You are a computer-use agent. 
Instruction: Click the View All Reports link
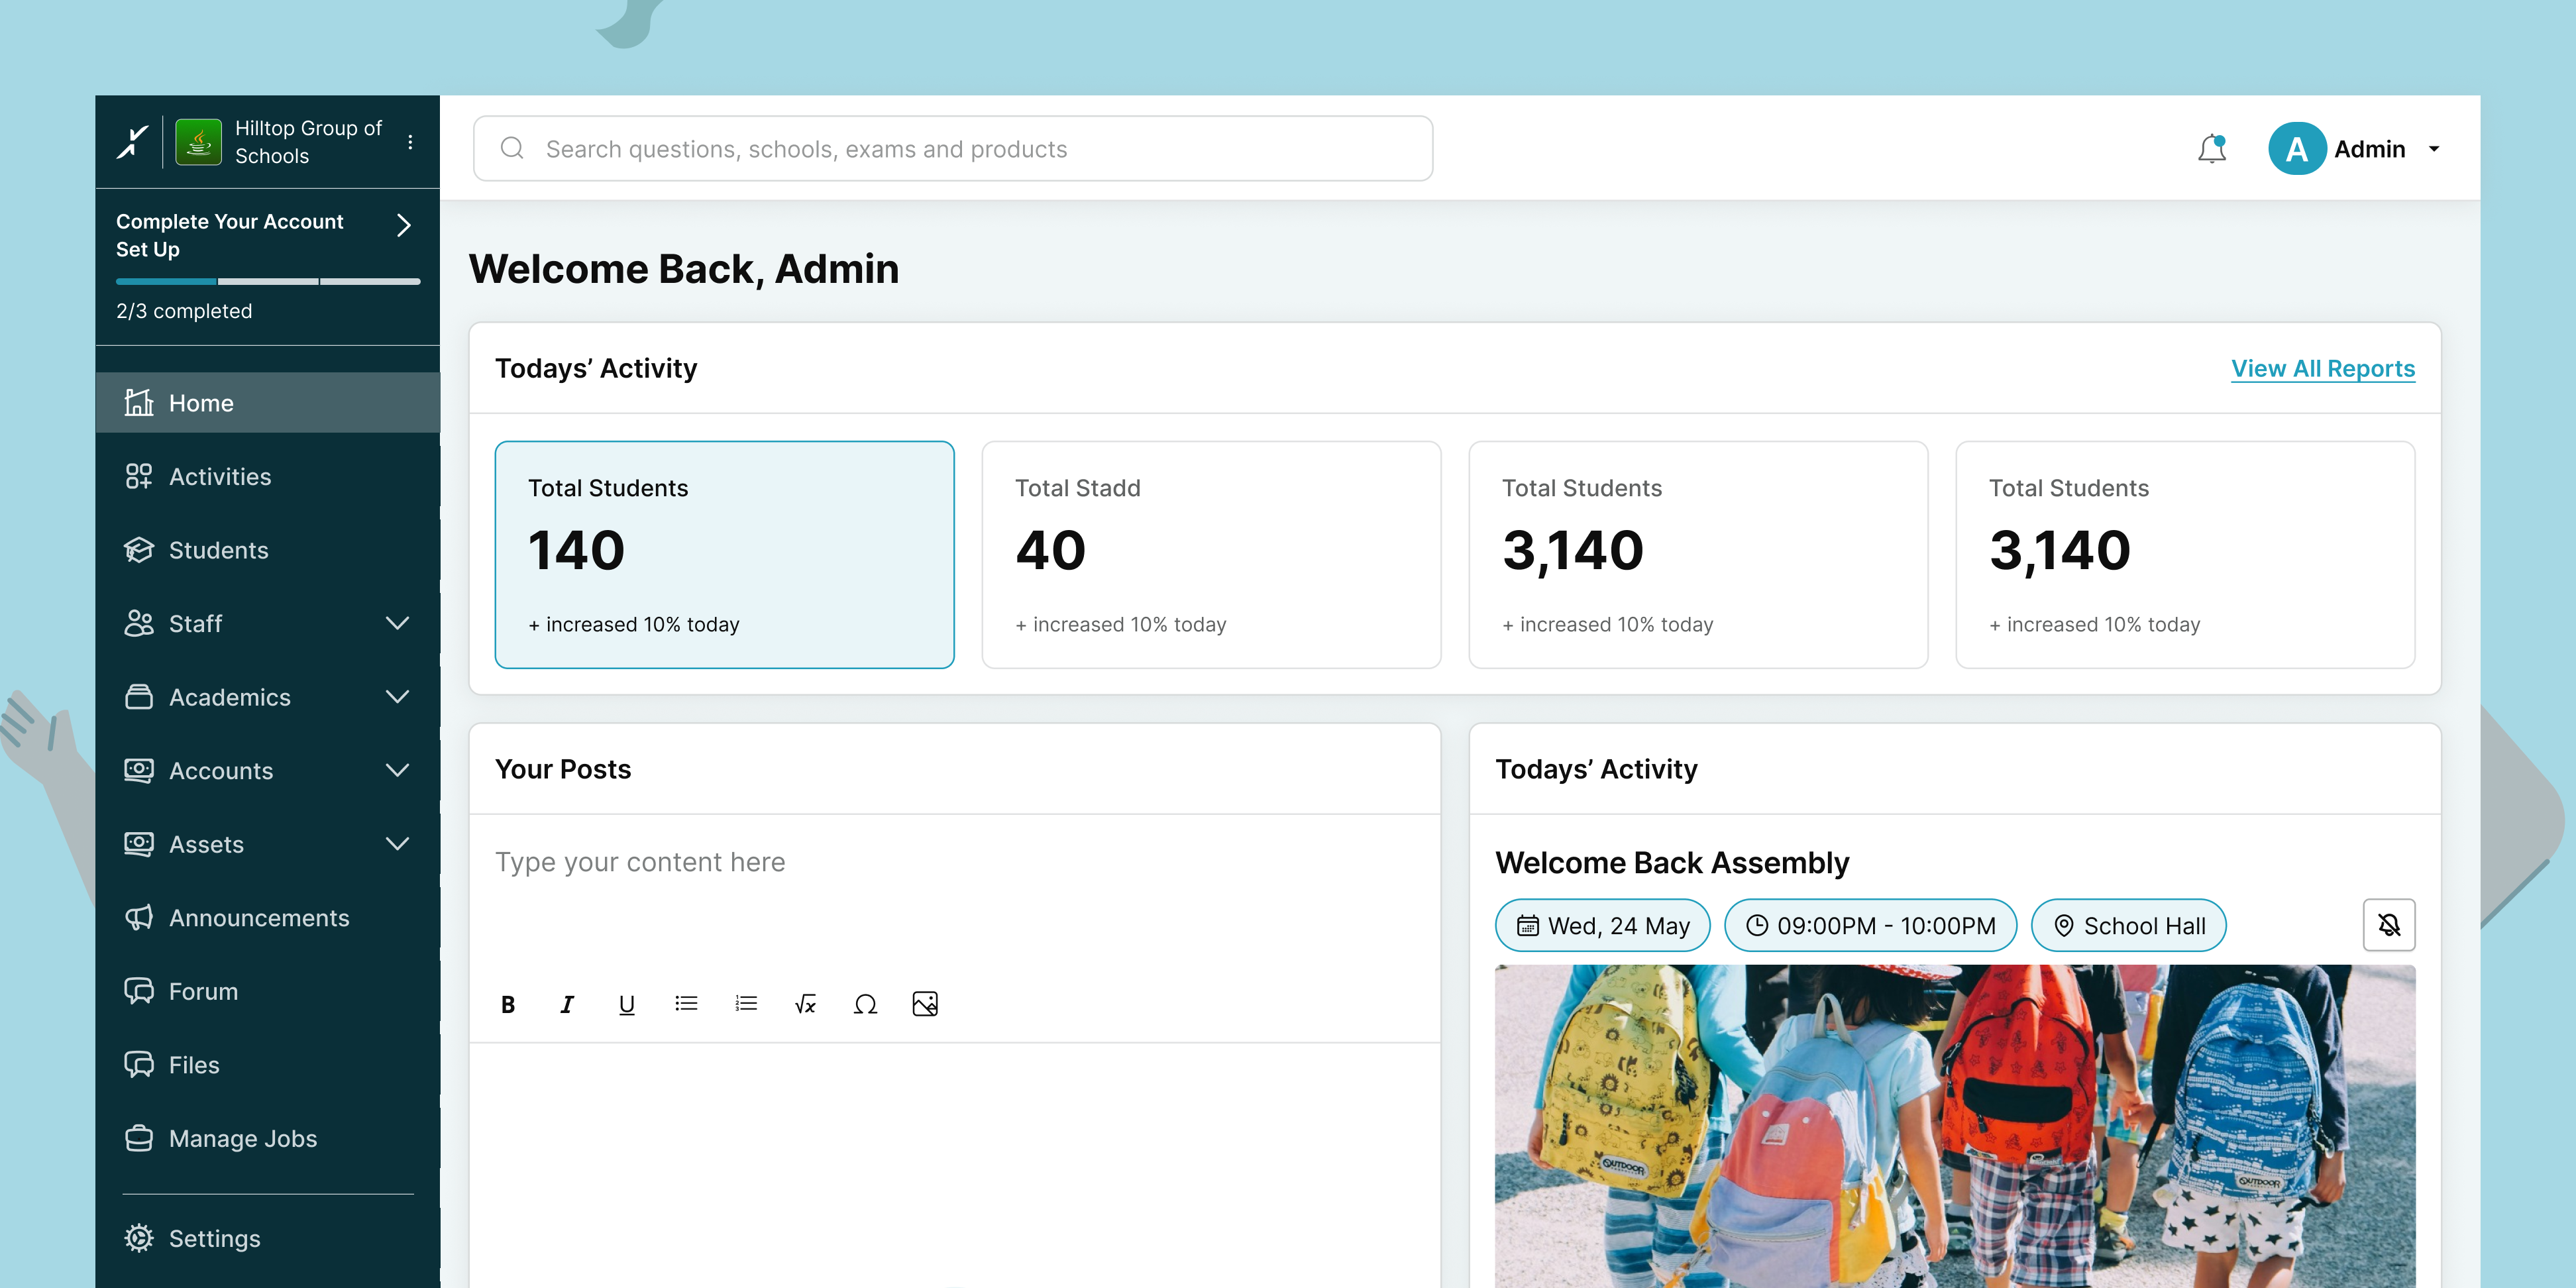2323,368
